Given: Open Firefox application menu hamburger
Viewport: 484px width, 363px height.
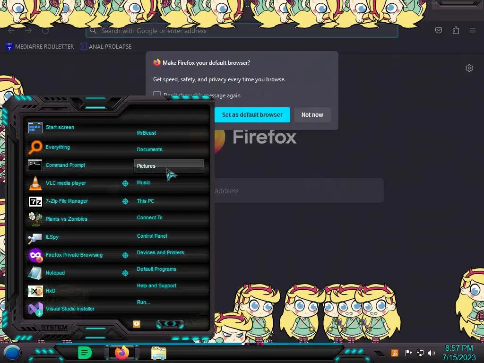Looking at the screenshot, I should point(472,30).
